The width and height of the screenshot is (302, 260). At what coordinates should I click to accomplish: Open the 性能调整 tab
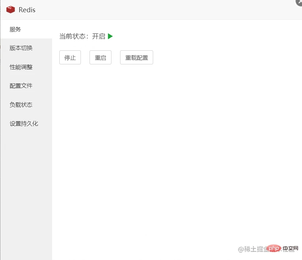[26, 67]
